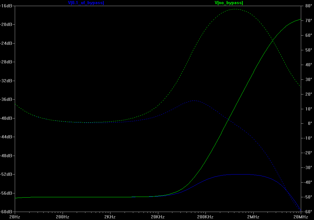This screenshot has height=220, width=314.
Task: Click the 200KHz frequency axis label
Action: 205,217
